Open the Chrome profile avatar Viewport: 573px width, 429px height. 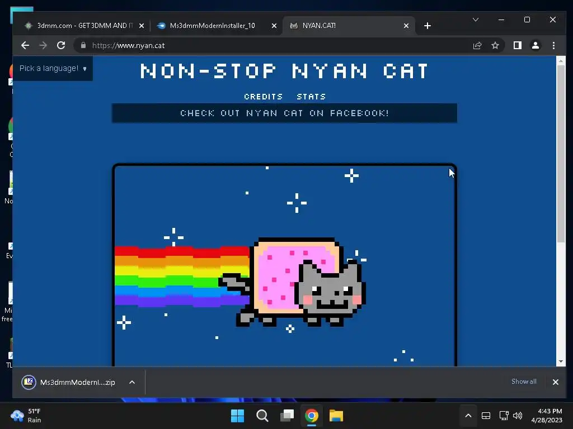[536, 45]
